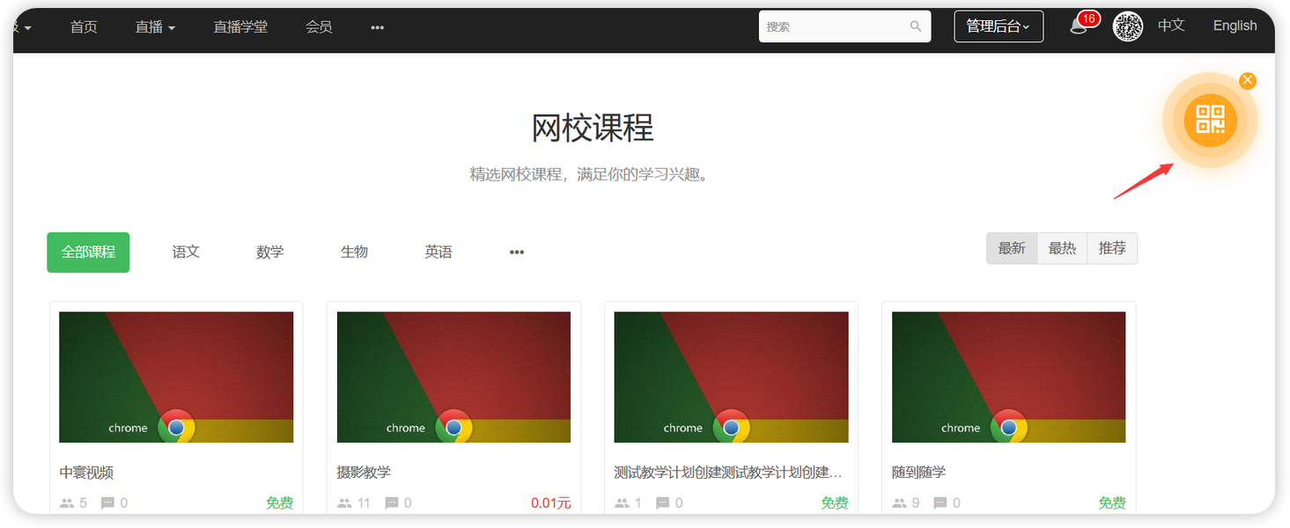
Task: Click the orange QR code floating icon
Action: 1210,120
